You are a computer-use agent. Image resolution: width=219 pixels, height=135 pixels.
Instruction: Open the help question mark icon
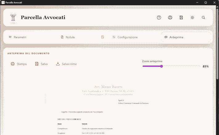pyautogui.click(x=159, y=18)
